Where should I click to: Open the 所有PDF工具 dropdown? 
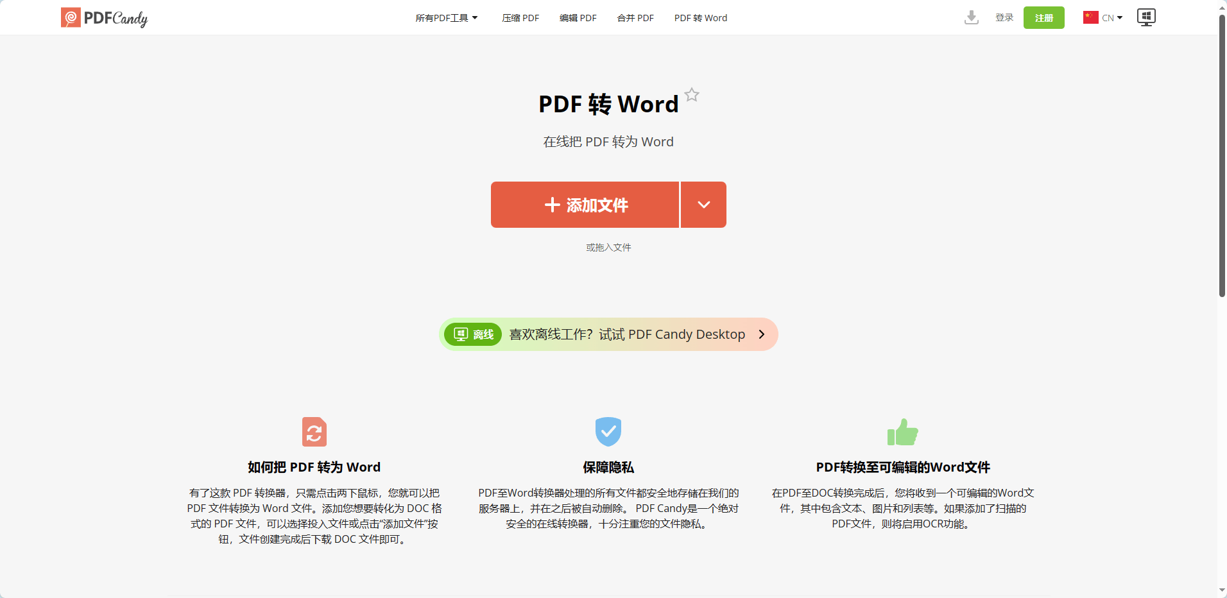coord(447,17)
